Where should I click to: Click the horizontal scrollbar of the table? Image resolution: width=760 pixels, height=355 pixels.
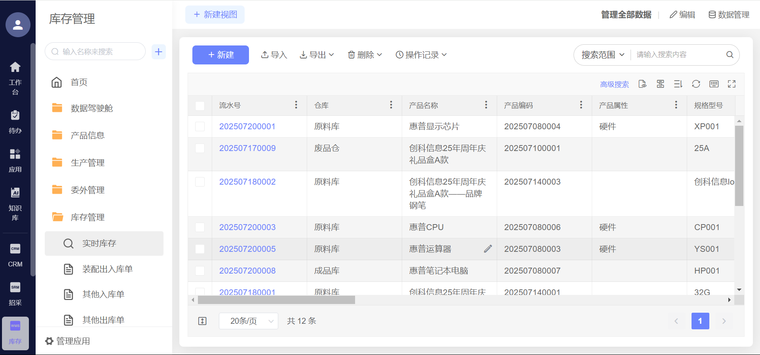coord(276,300)
